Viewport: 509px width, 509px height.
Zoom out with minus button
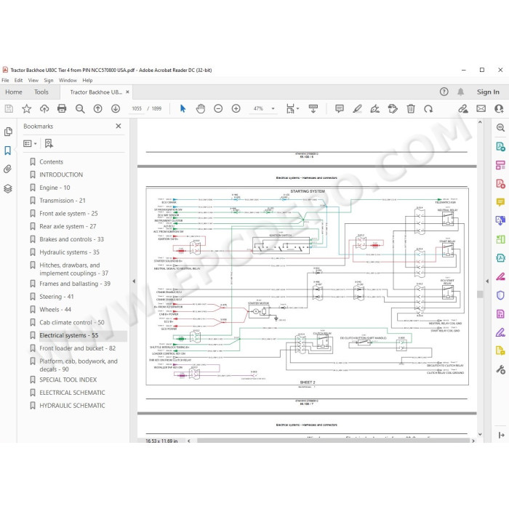[x=218, y=109]
